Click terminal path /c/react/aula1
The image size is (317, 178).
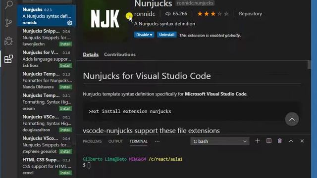point(165,159)
